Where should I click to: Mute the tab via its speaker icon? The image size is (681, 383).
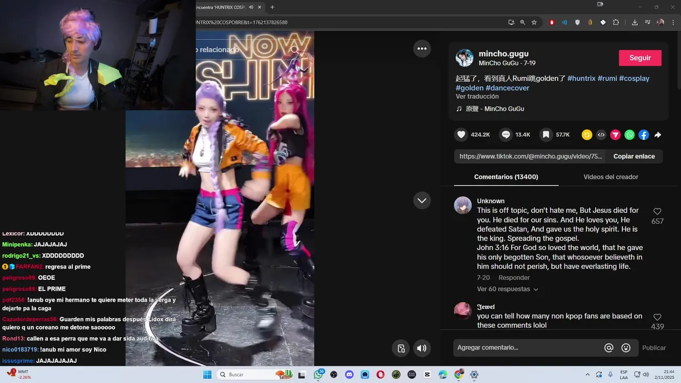(251, 7)
